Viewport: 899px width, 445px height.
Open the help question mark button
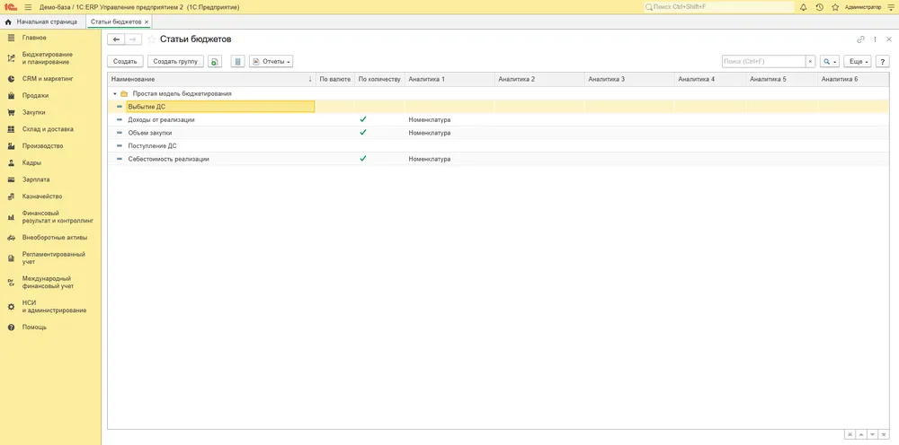click(883, 61)
